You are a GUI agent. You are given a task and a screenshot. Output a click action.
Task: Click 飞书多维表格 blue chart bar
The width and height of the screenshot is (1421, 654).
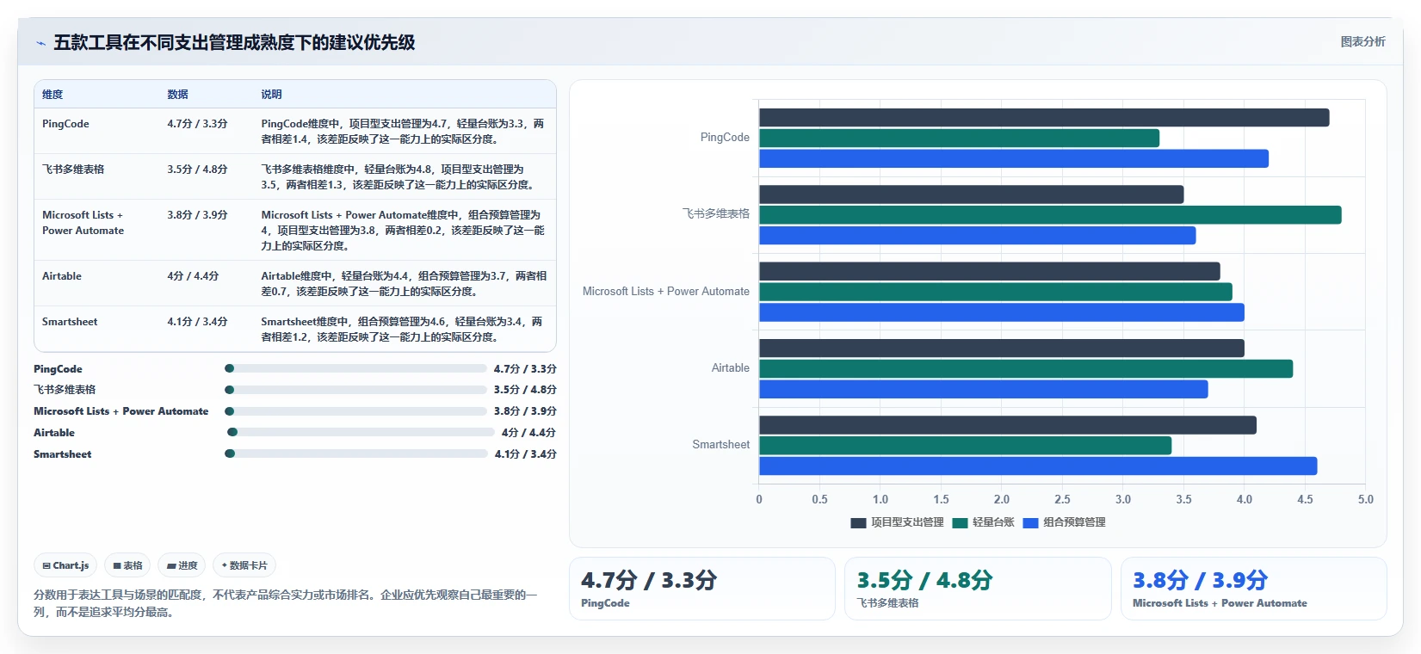[x=977, y=235]
